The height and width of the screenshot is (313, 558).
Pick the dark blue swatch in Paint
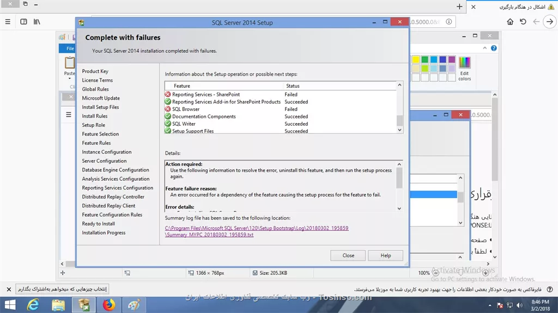click(x=442, y=59)
